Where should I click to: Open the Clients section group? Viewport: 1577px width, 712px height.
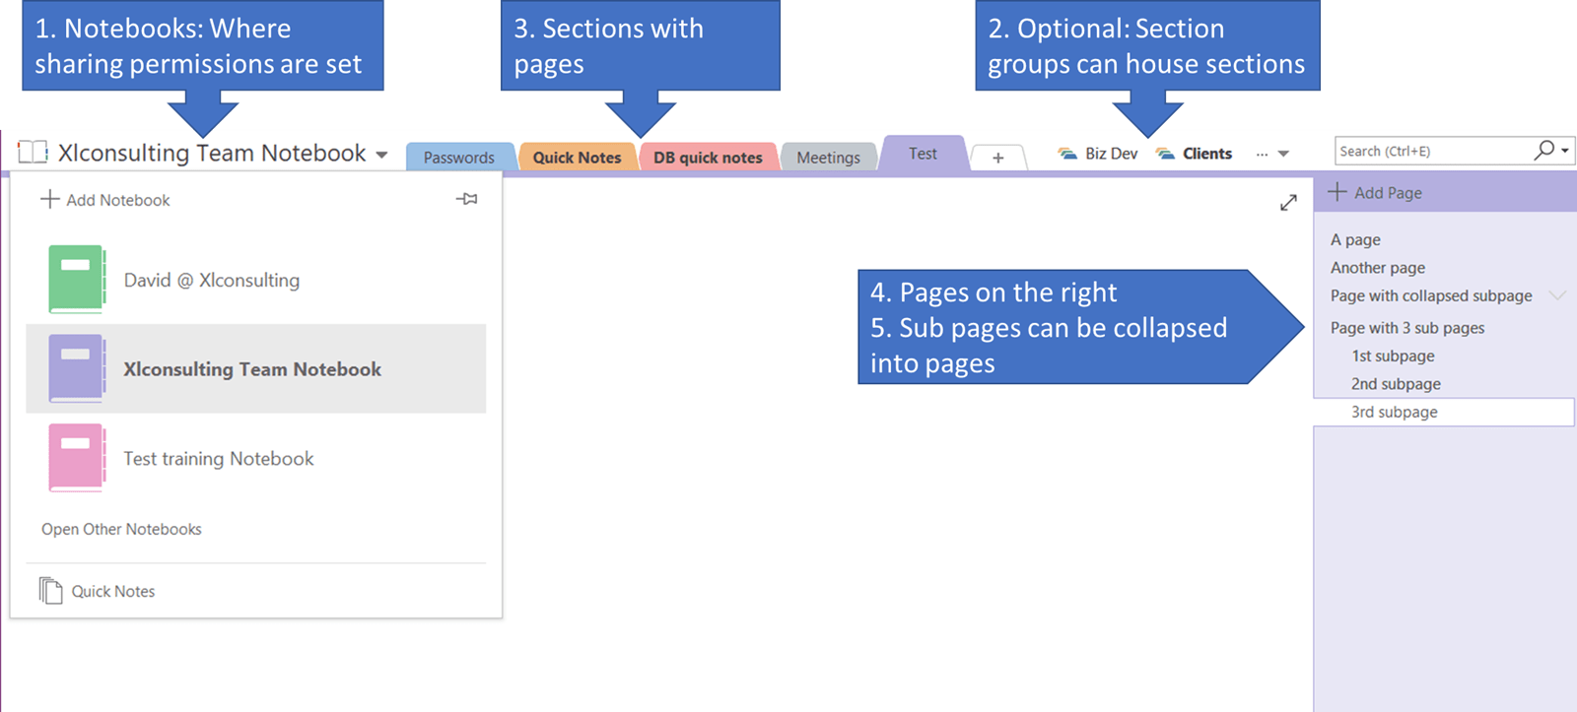1195,154
